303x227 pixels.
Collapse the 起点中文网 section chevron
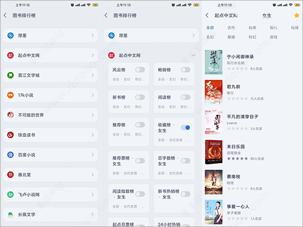click(x=194, y=55)
